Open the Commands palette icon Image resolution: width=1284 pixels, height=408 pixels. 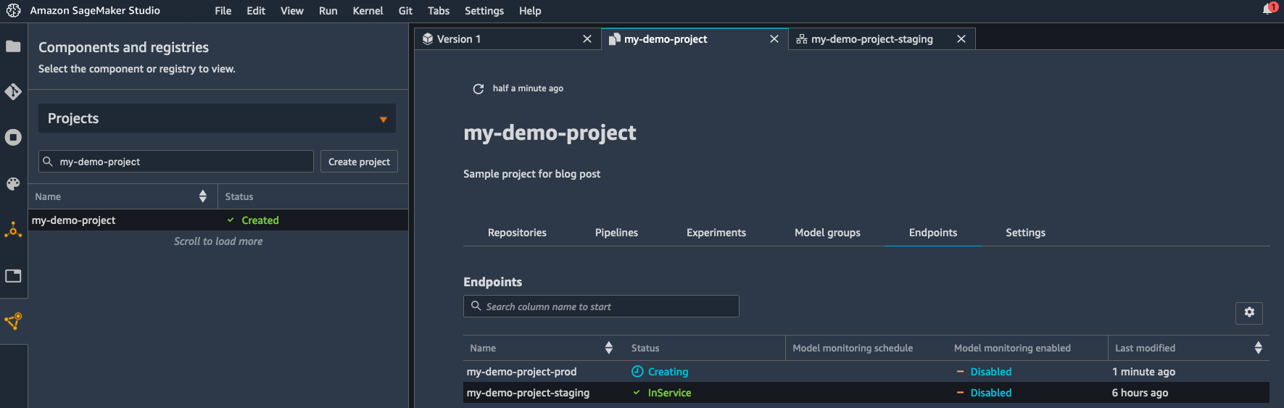click(x=13, y=184)
